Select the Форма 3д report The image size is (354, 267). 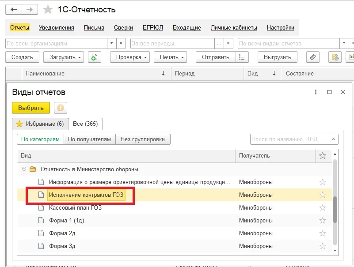[x=62, y=246]
